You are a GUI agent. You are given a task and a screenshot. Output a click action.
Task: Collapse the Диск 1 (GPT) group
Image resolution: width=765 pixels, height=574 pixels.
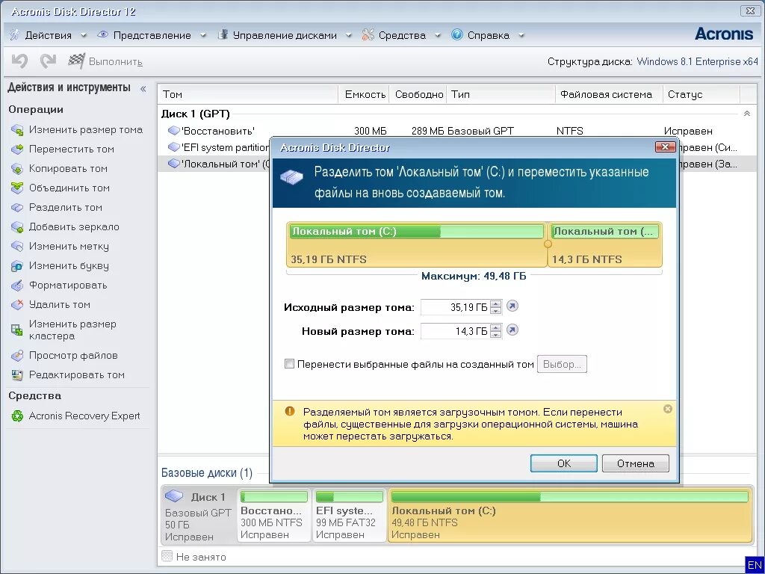click(x=746, y=114)
